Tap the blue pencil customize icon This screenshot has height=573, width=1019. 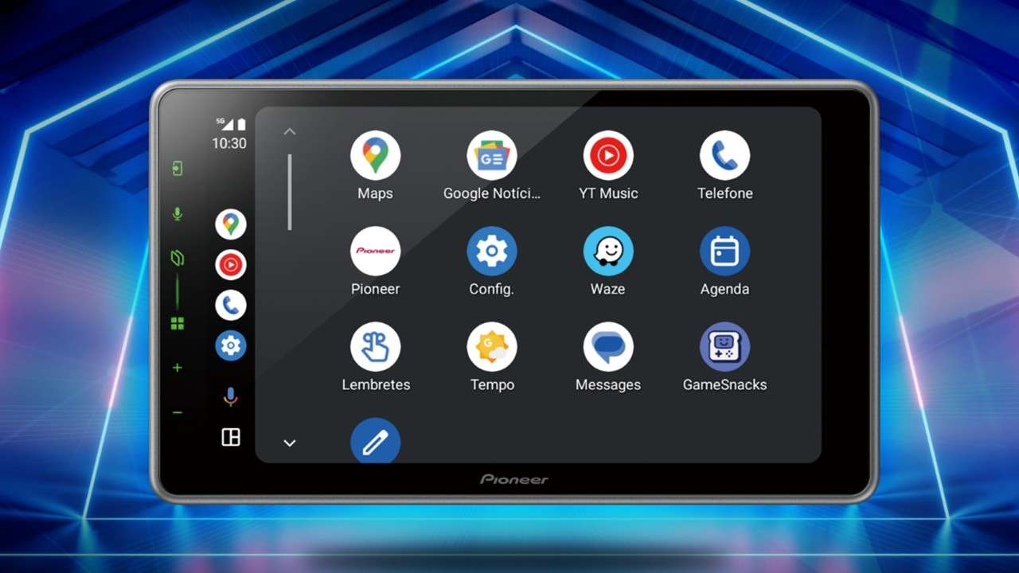[375, 441]
